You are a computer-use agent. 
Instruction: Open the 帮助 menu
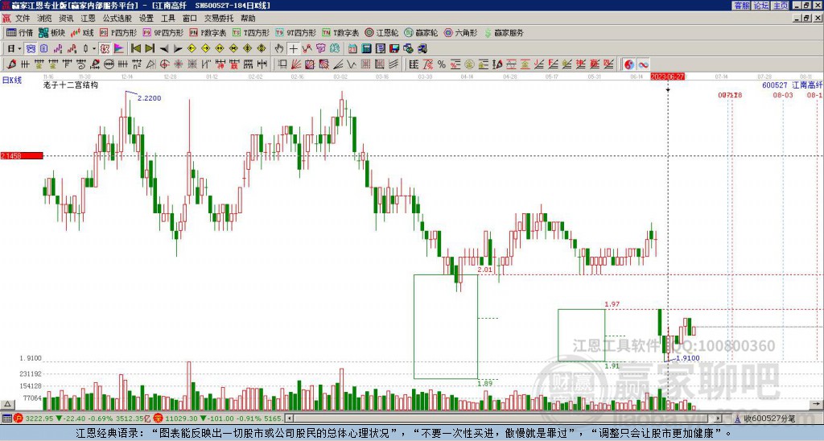tap(248, 19)
